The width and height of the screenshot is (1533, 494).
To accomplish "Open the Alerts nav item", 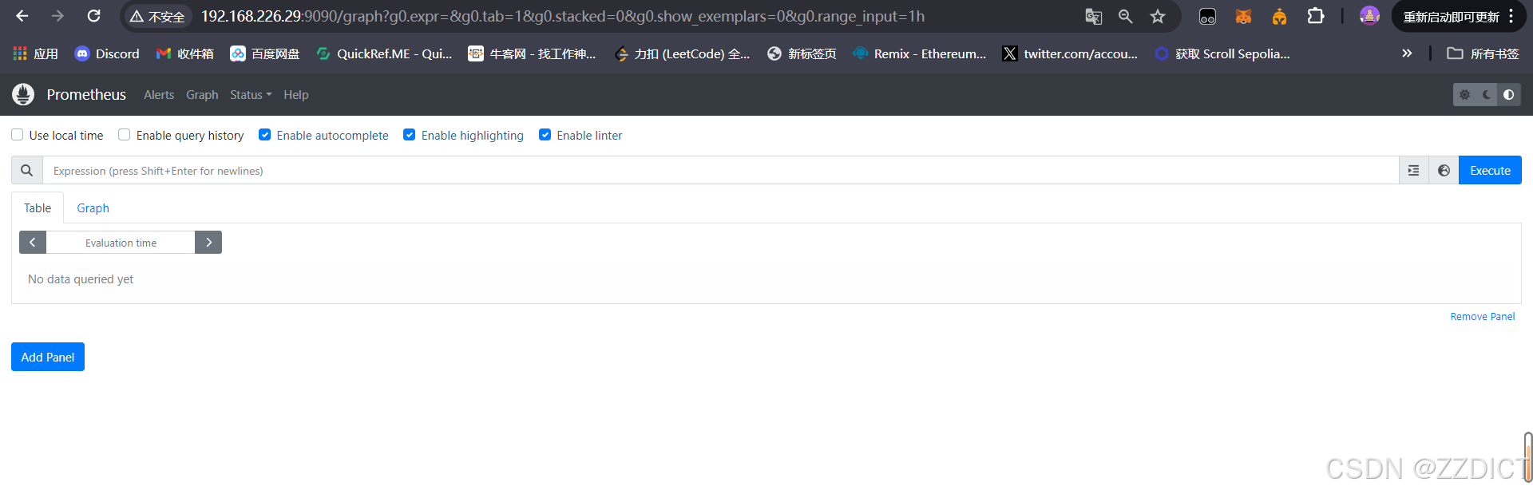I will [x=159, y=94].
